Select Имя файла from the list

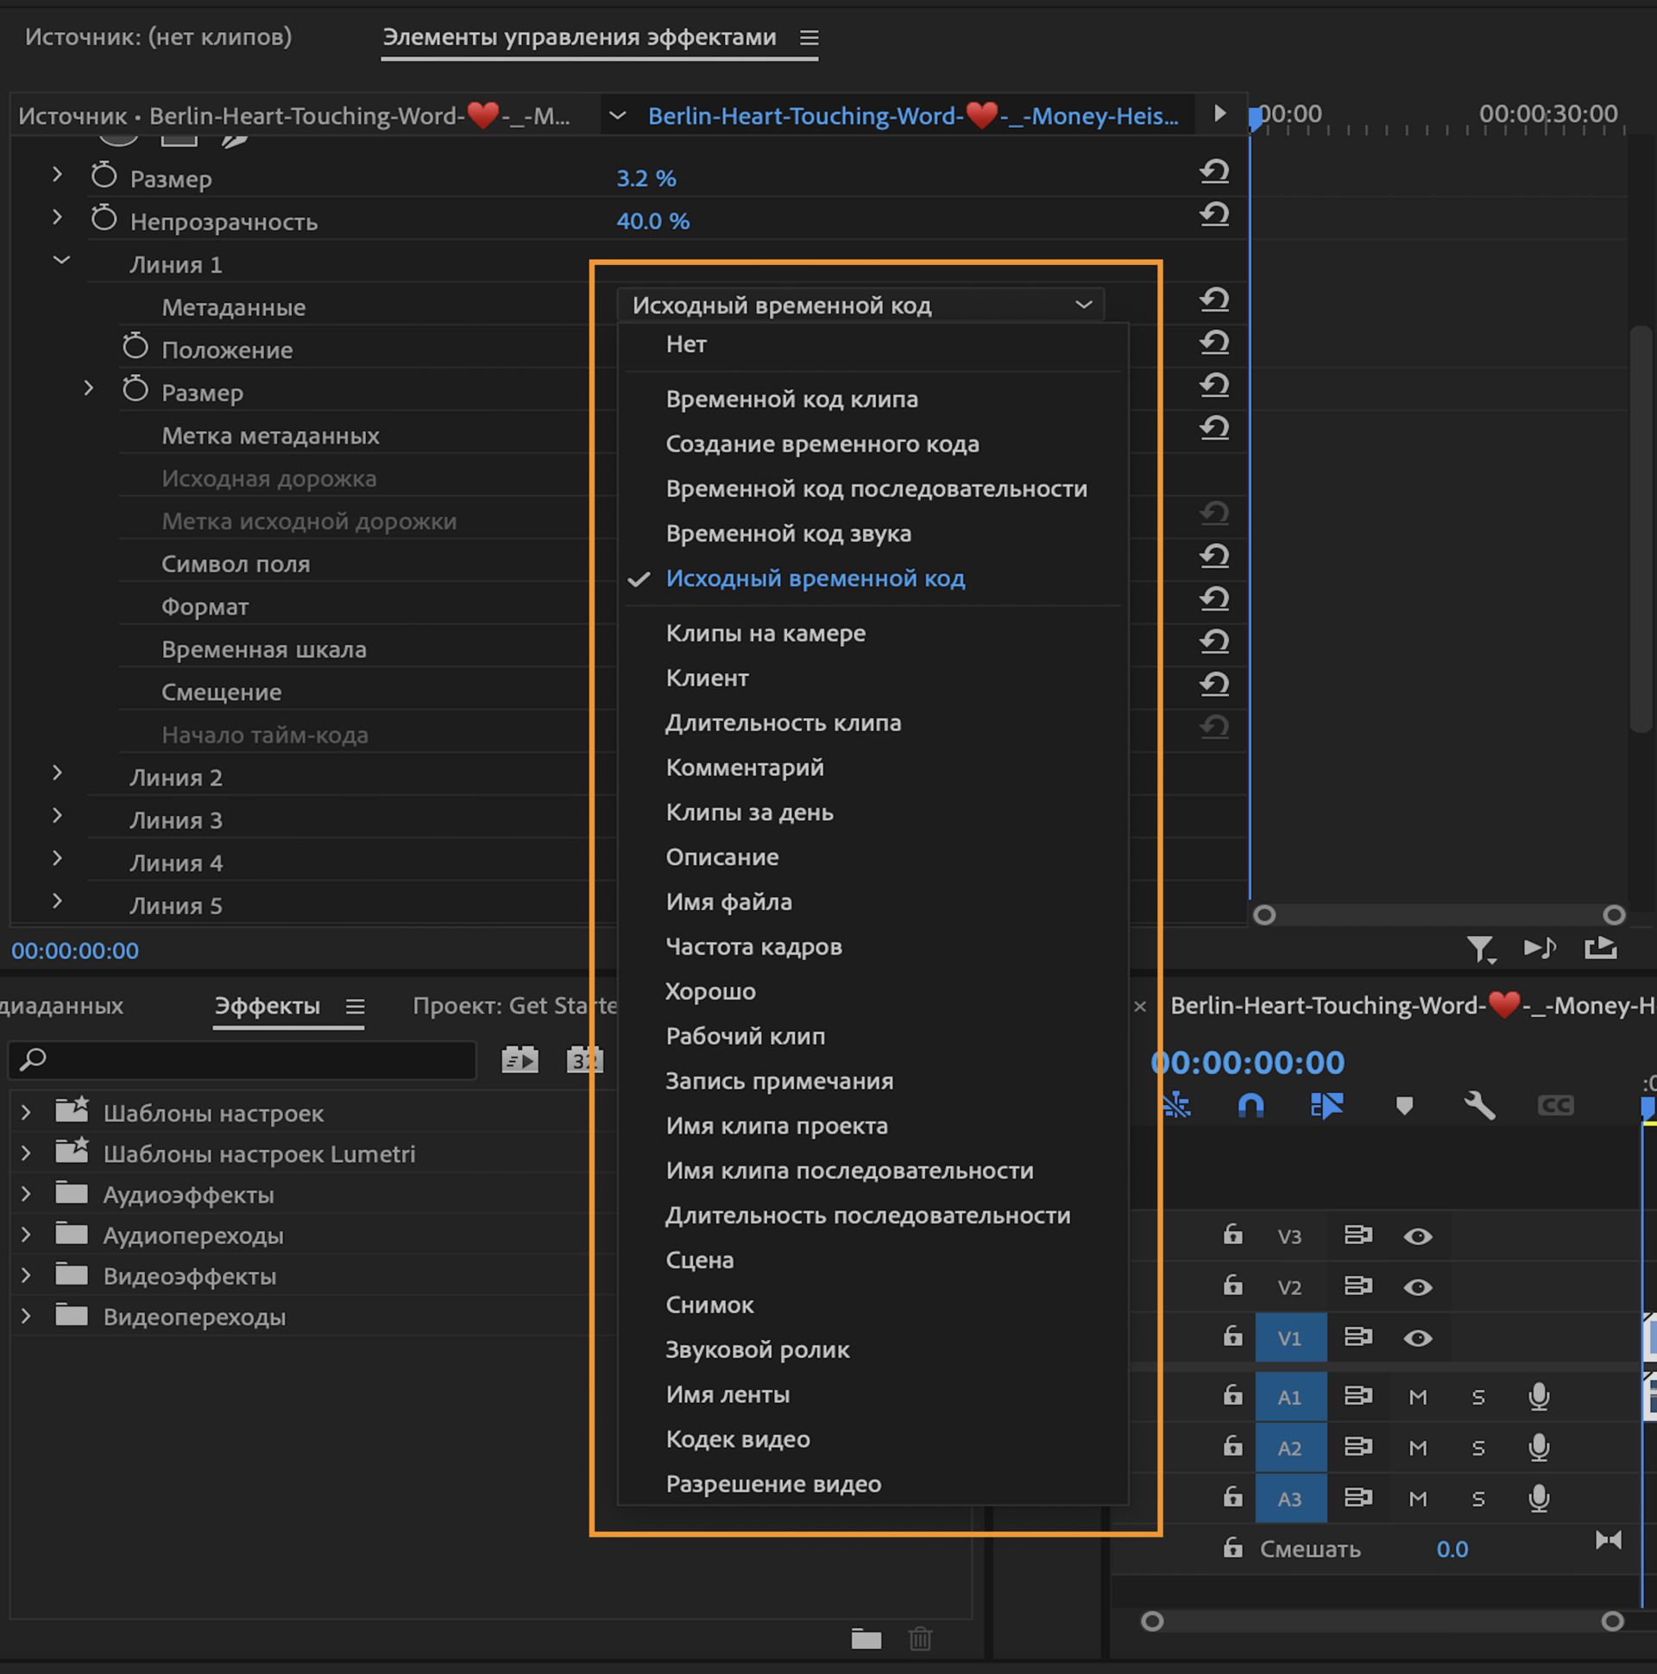(873, 902)
